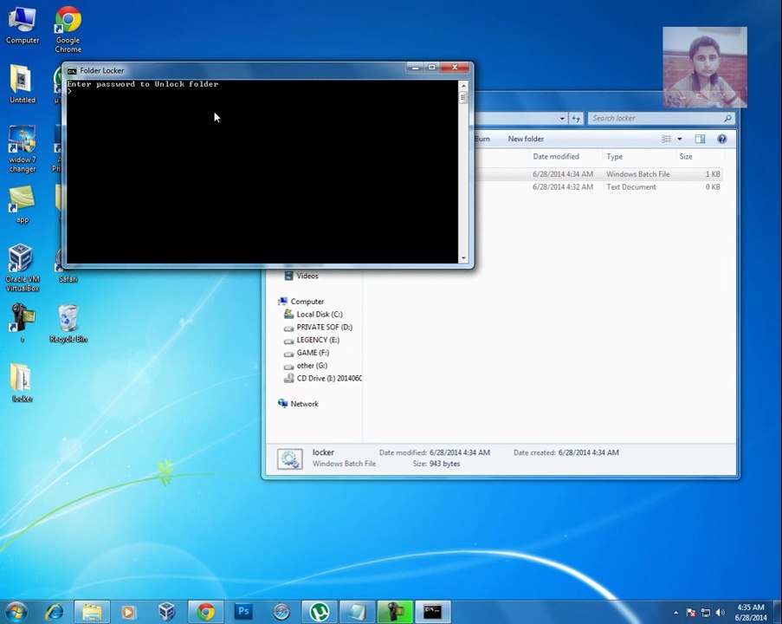The height and width of the screenshot is (624, 782).
Task: Sort by Date modified column header
Action: [556, 157]
